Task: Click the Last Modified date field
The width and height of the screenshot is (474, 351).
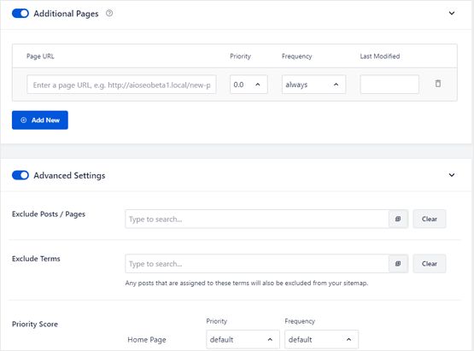Action: click(389, 85)
